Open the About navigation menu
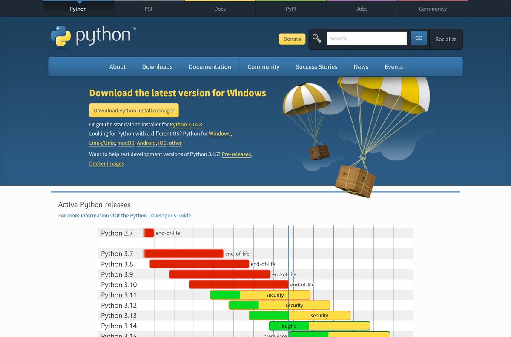Screen dimensions: 511x337 tap(118, 67)
